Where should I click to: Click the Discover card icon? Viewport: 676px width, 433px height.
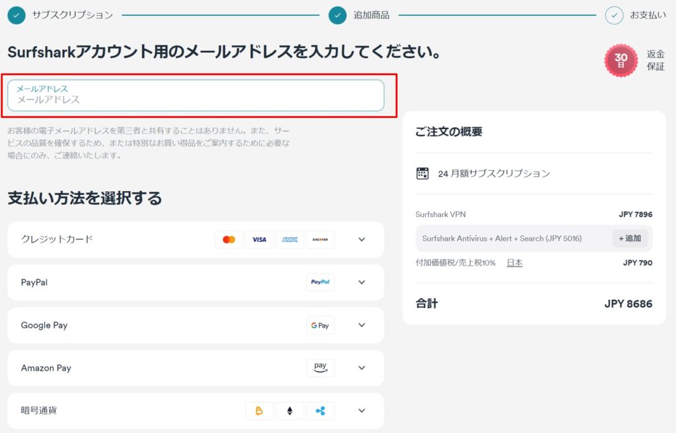pyautogui.click(x=320, y=239)
